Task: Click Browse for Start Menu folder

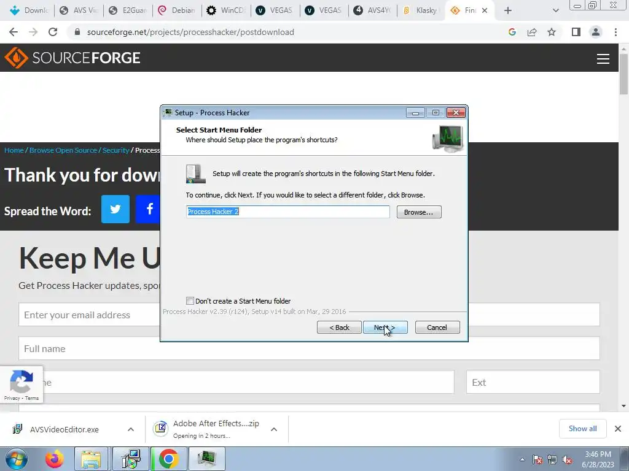Action: [x=419, y=212]
